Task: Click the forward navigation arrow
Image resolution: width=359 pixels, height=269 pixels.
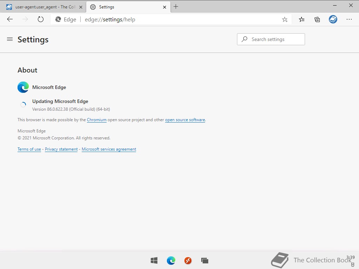Action: click(x=25, y=19)
